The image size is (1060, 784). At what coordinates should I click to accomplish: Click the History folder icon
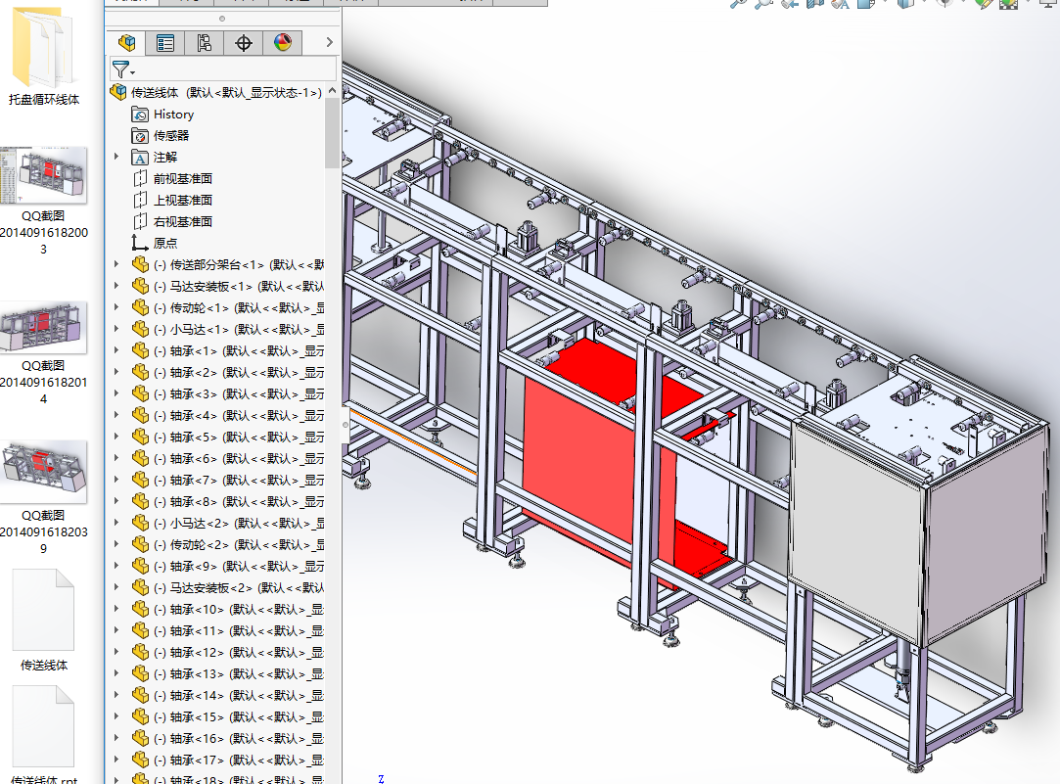pyautogui.click(x=140, y=115)
